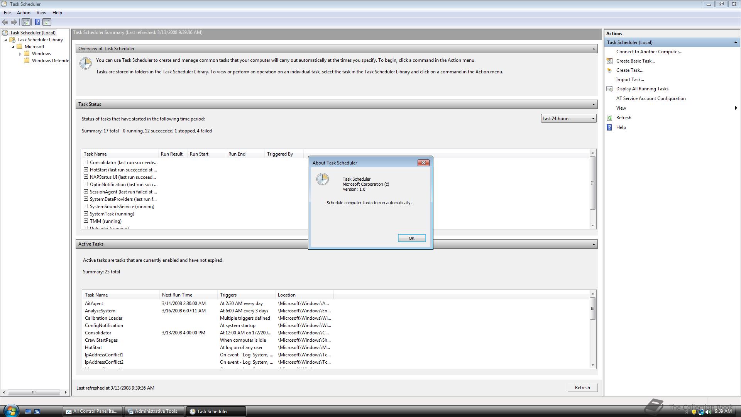The image size is (741, 417).
Task: Open the Action menu
Action: 24,13
